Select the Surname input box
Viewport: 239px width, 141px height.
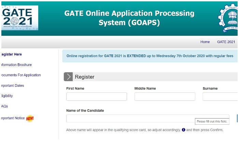coord(221,97)
